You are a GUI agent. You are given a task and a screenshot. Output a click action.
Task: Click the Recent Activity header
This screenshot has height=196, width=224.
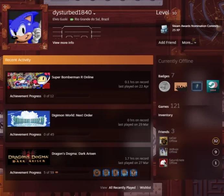pos(78,60)
